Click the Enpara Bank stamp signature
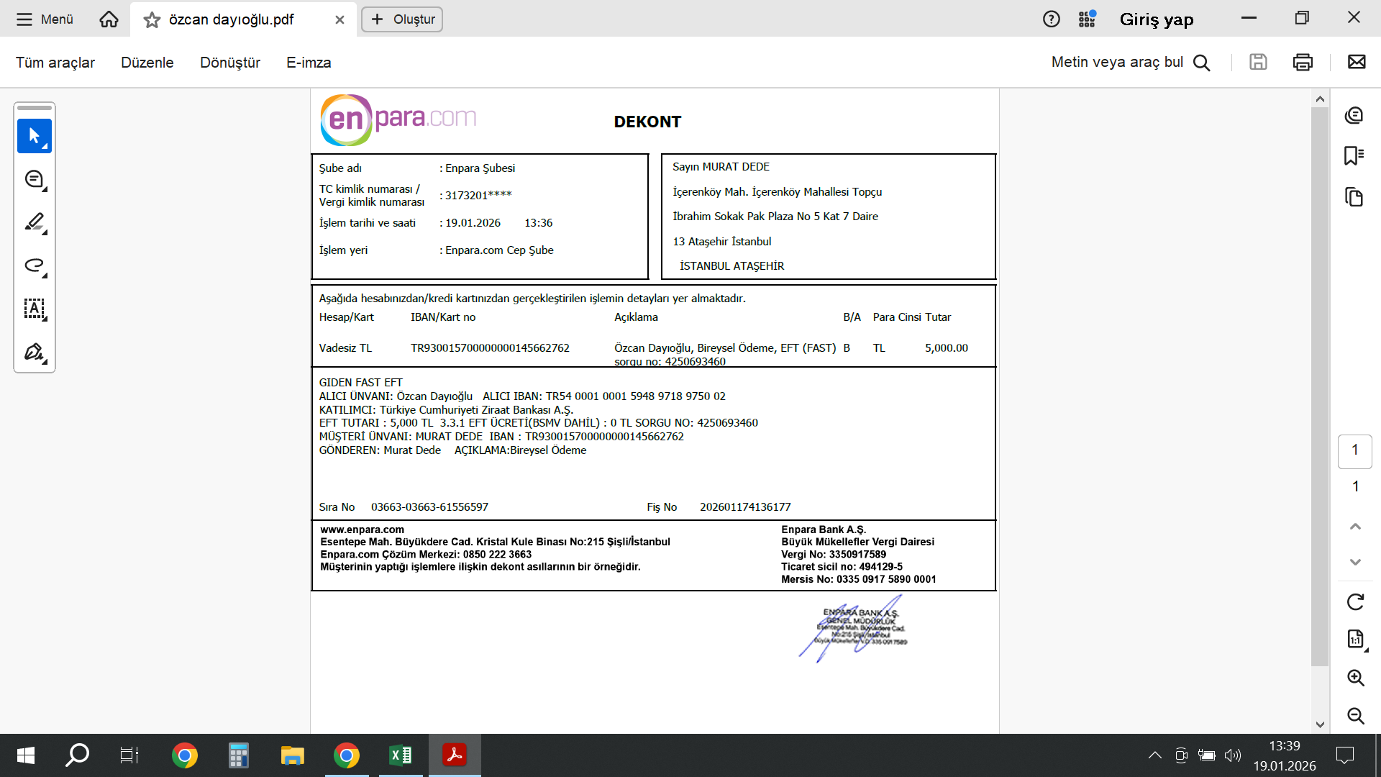The height and width of the screenshot is (777, 1381). pyautogui.click(x=854, y=628)
